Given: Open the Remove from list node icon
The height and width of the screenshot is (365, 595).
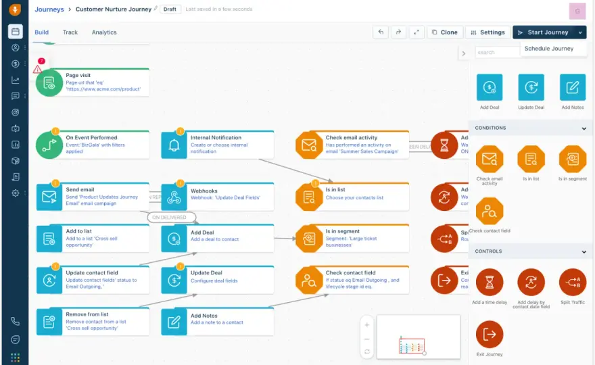Looking at the screenshot, I should [49, 322].
